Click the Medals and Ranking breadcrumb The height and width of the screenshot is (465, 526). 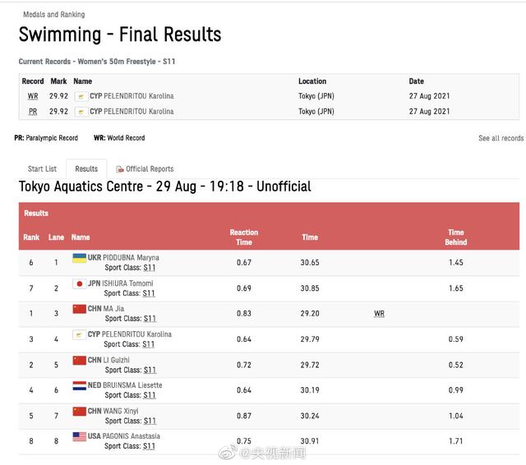[53, 15]
